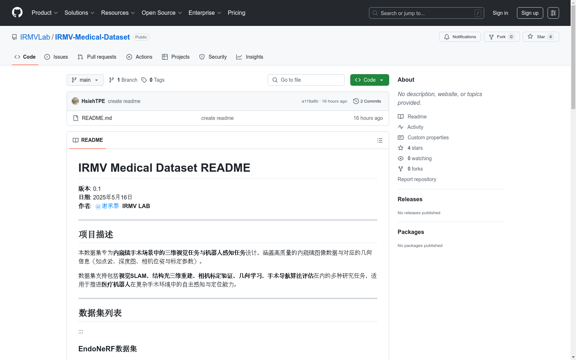Open the latest 'create readme' commit message

[124, 101]
